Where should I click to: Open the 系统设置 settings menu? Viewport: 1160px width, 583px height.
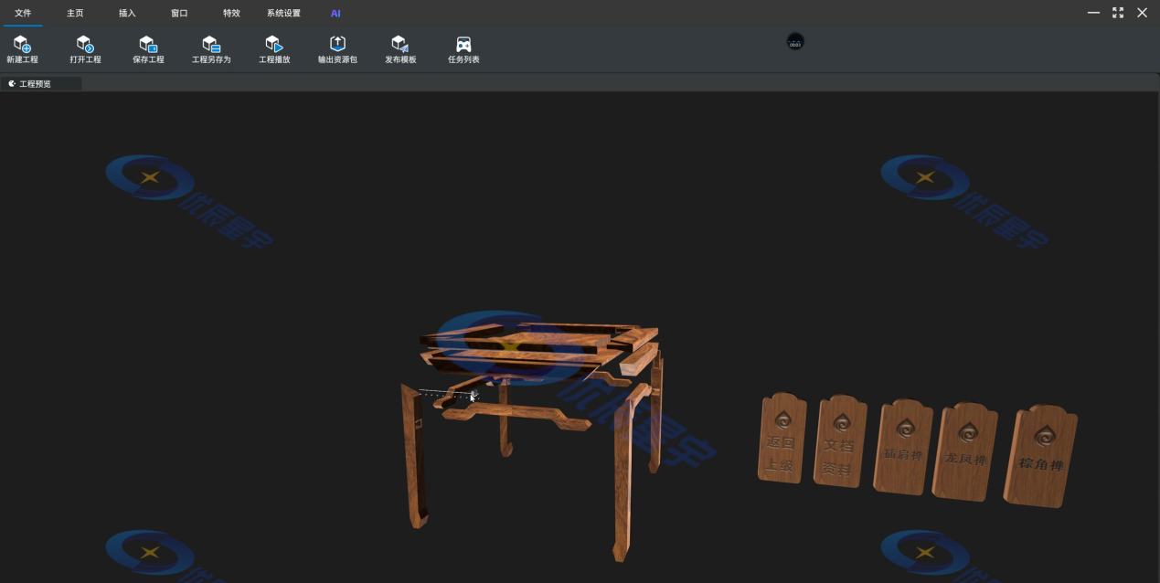point(282,13)
